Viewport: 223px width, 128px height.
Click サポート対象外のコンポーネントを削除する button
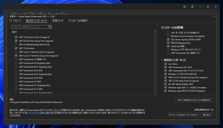194,100
